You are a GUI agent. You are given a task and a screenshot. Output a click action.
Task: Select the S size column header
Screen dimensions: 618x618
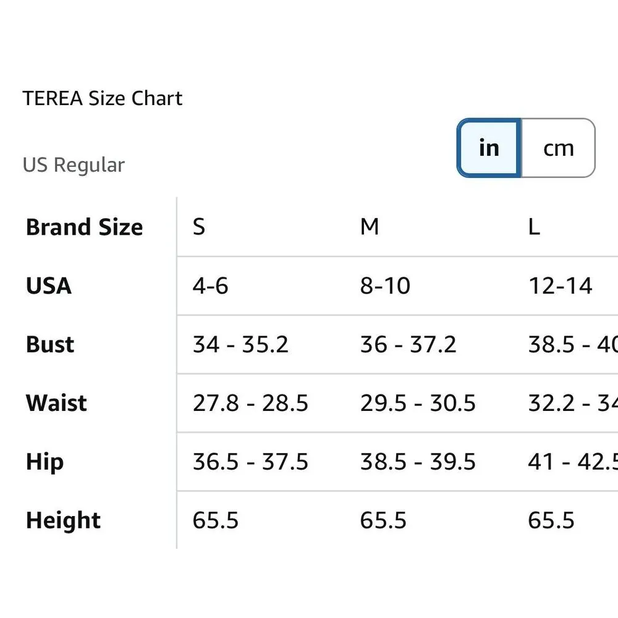(198, 227)
